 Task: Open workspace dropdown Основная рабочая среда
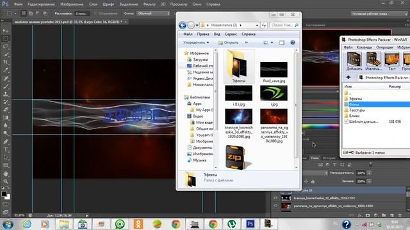(x=379, y=13)
